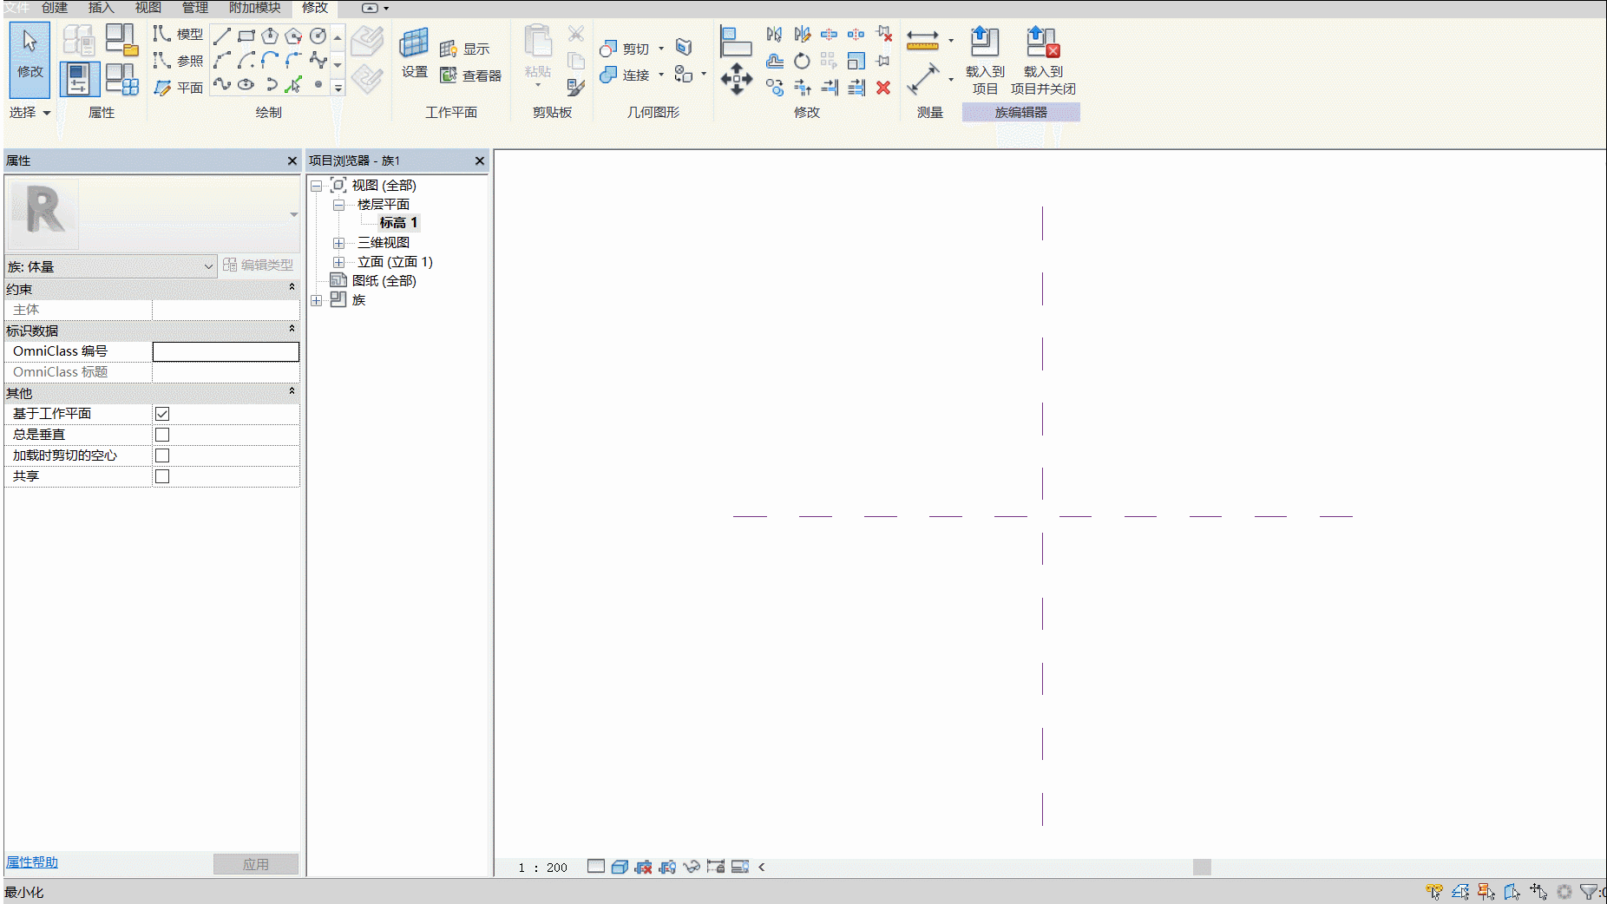Image resolution: width=1607 pixels, height=904 pixels.
Task: Click the 编辑类型 button
Action: [259, 265]
